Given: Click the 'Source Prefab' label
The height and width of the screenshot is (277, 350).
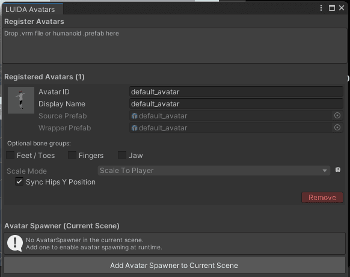Looking at the screenshot, I should pyautogui.click(x=63, y=116).
